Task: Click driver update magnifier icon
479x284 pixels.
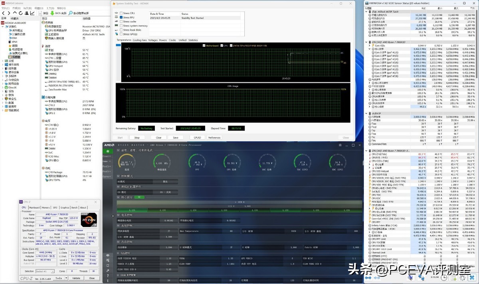Action: coord(70,13)
